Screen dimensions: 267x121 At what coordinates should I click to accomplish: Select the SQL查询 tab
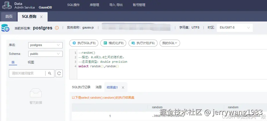coord(29,17)
